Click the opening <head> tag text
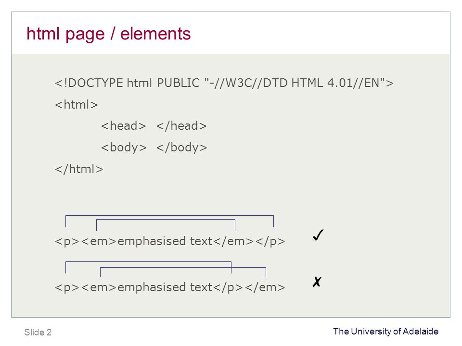 coord(124,126)
